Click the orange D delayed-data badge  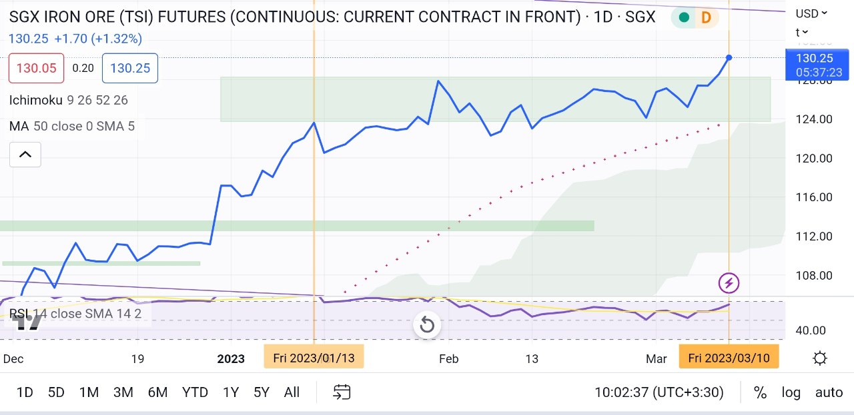706,18
